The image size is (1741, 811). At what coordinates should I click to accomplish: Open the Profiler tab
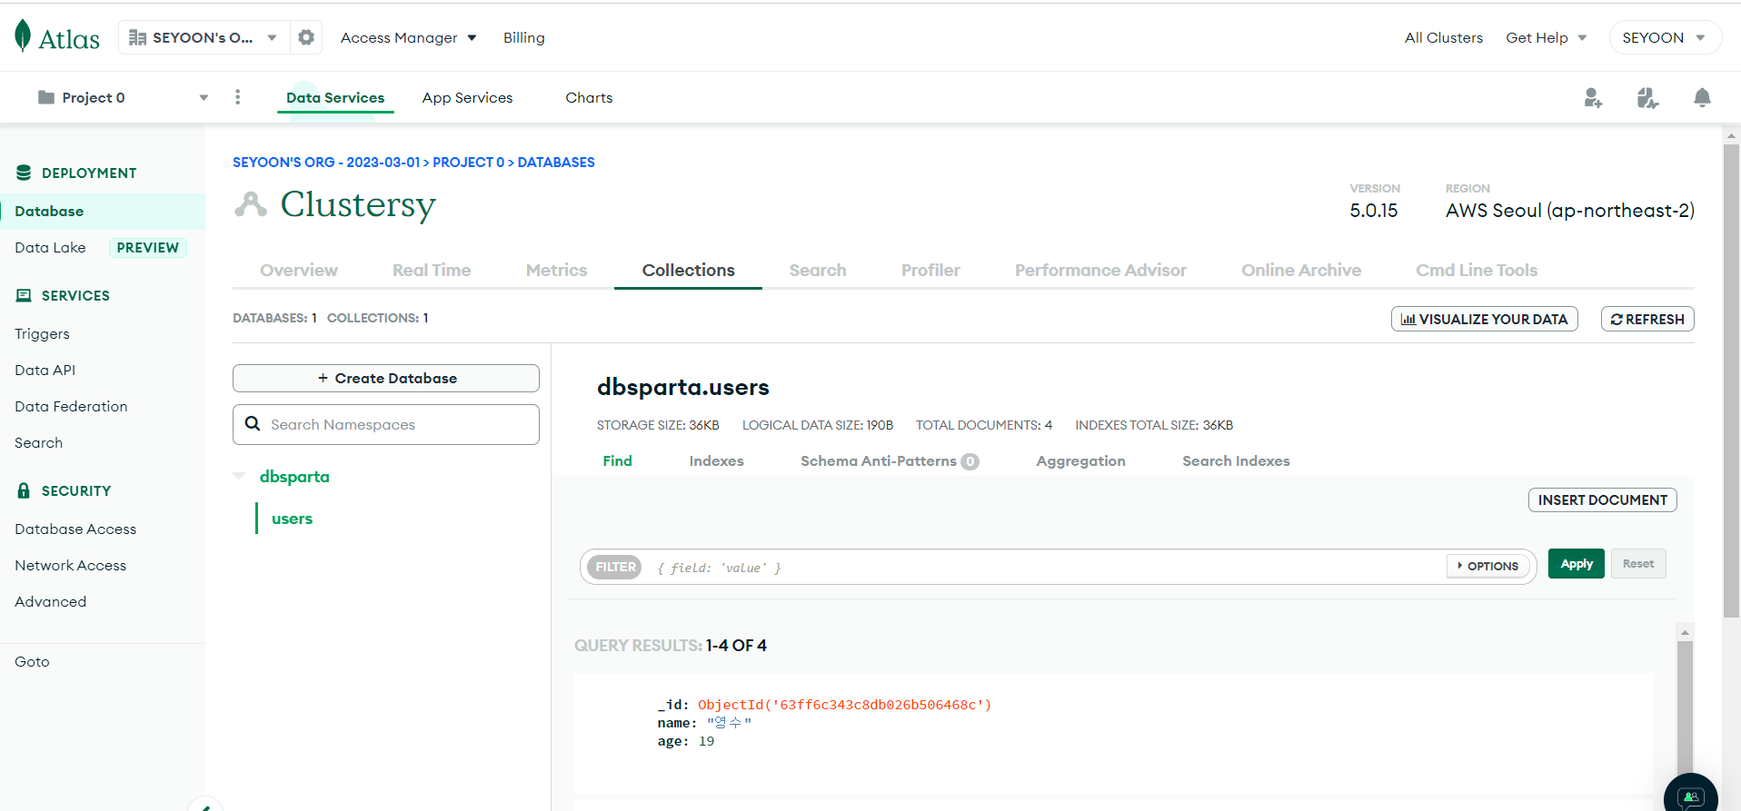[x=930, y=270]
